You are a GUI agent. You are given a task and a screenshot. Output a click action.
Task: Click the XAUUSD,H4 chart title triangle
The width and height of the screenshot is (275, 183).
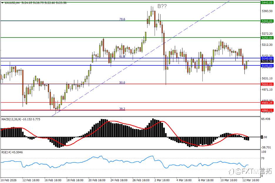pyautogui.click(x=2, y=3)
